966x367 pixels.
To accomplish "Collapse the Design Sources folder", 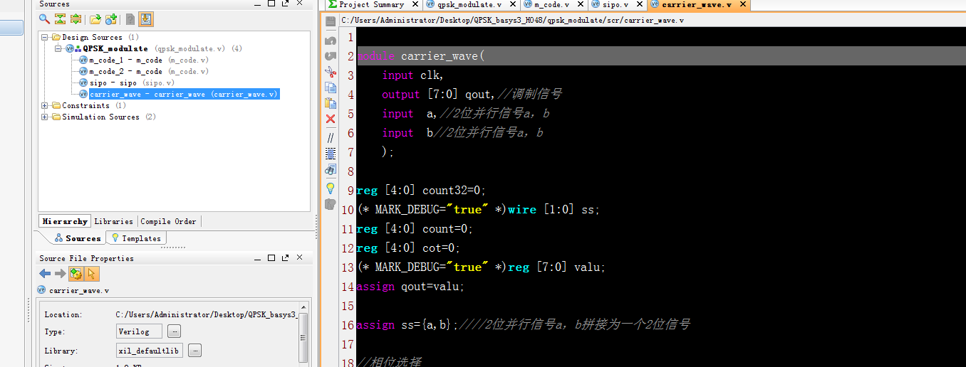I will (45, 37).
